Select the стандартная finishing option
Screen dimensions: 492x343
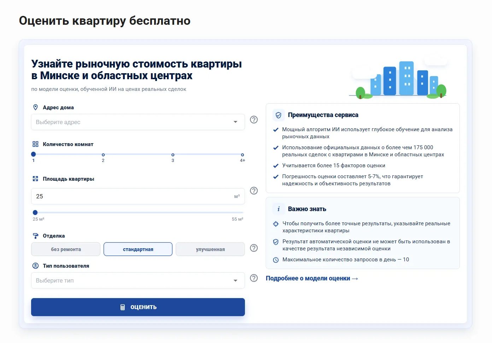pyautogui.click(x=138, y=249)
